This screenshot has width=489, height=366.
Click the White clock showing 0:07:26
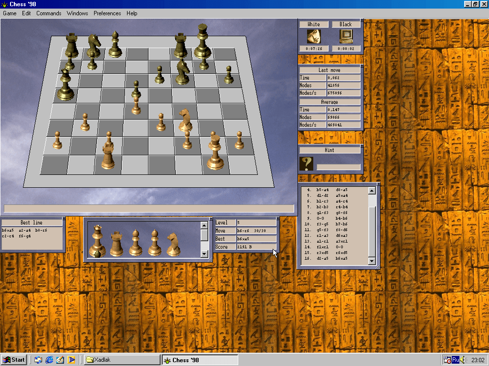(x=314, y=49)
